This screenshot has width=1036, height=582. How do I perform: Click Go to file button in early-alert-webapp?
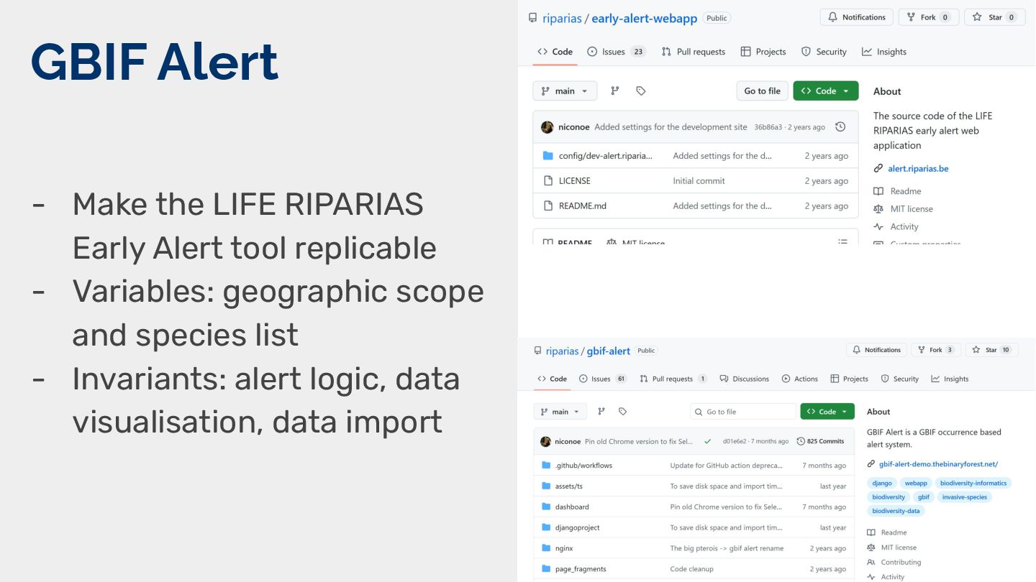762,91
